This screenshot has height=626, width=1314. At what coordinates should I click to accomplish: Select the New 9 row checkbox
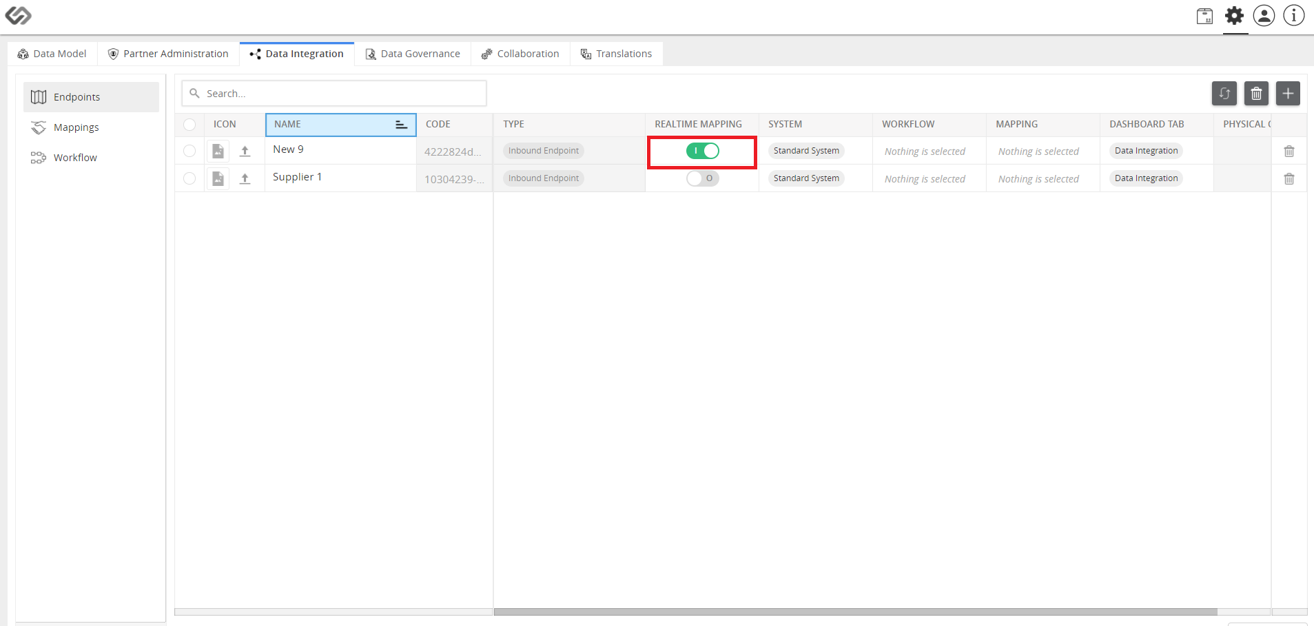coord(189,151)
